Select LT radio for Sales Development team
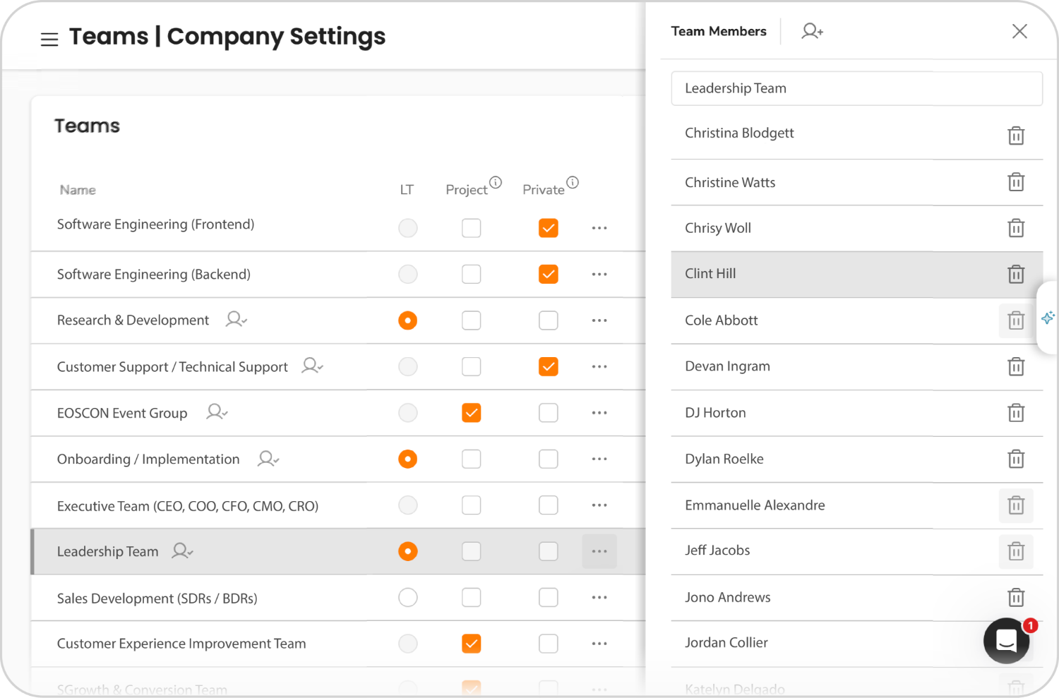Viewport: 1059px width, 698px height. click(x=407, y=598)
